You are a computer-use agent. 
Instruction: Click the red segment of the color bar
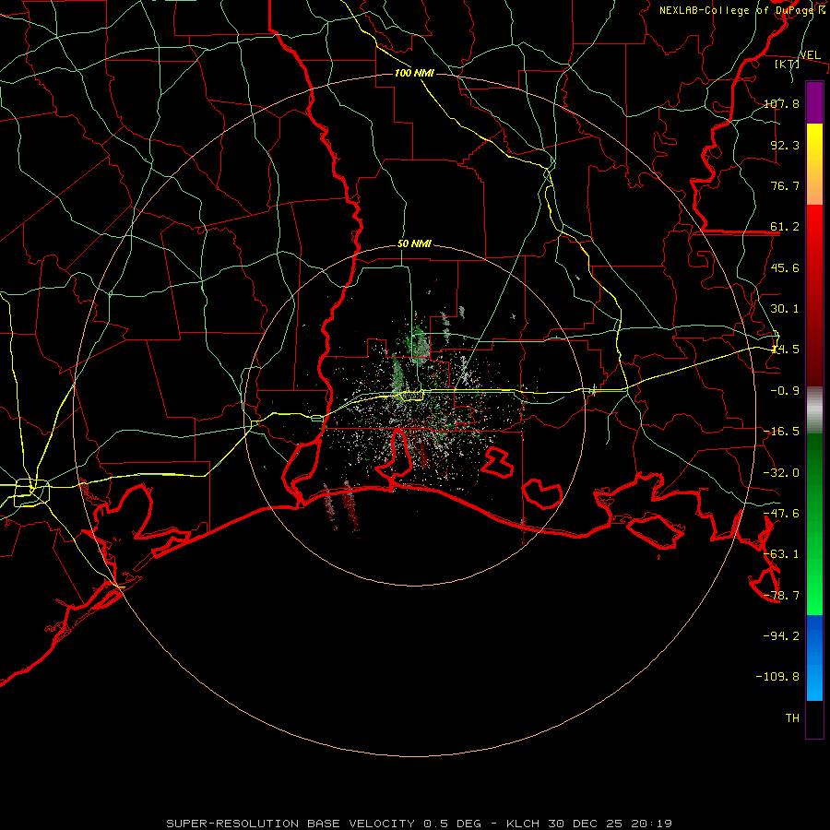pyautogui.click(x=814, y=295)
